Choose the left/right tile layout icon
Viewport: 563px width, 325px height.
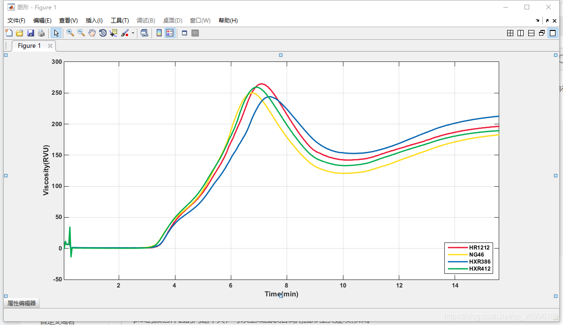(x=521, y=33)
